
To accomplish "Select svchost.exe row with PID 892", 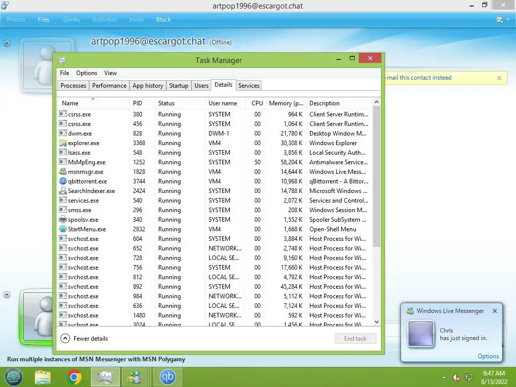I will [x=215, y=287].
